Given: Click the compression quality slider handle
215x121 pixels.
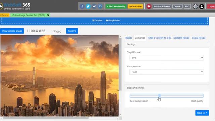Looking at the screenshot, I should point(159,95).
